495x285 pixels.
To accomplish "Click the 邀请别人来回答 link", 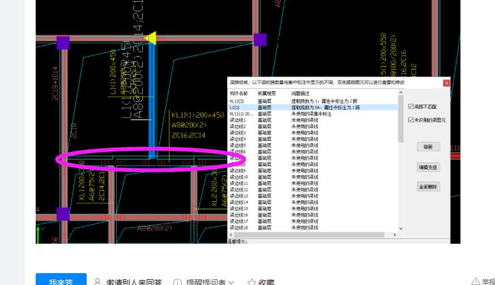I will [x=134, y=282].
